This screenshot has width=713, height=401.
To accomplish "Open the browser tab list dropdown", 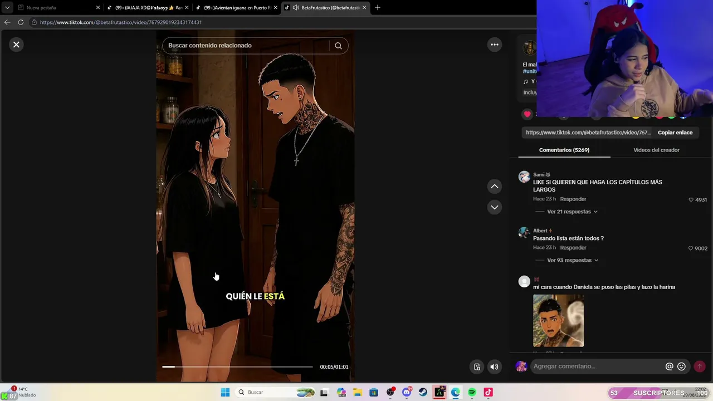I will [7, 8].
